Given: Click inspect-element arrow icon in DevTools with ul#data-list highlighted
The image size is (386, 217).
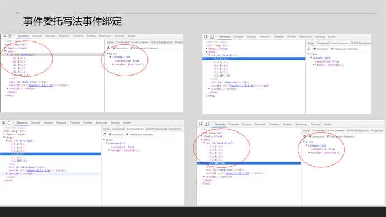Looking at the screenshot, I should pos(4,36).
